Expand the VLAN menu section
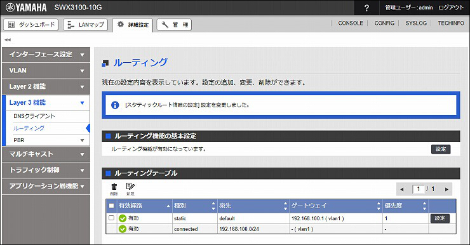Image resolution: width=470 pixels, height=245 pixels. [46, 70]
